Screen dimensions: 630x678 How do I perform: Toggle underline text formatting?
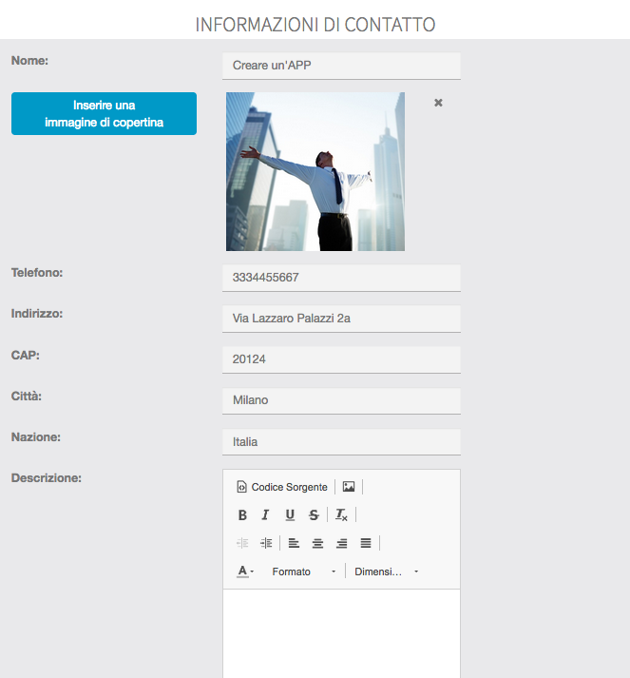(290, 515)
